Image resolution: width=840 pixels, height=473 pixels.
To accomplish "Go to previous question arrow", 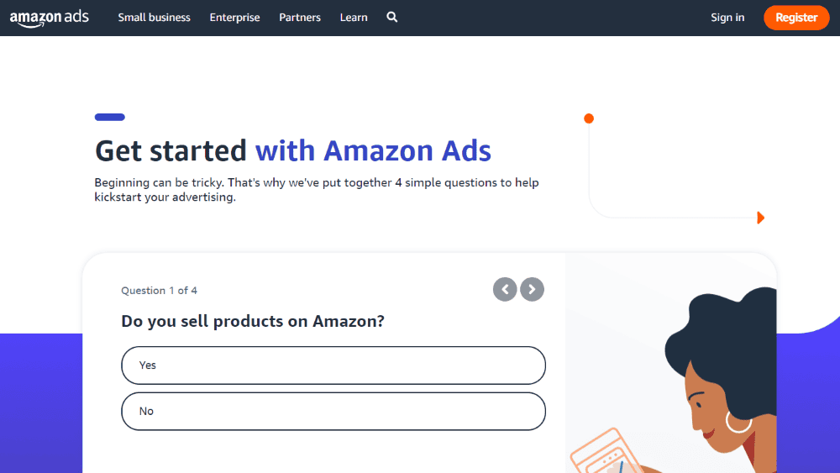I will pyautogui.click(x=505, y=290).
